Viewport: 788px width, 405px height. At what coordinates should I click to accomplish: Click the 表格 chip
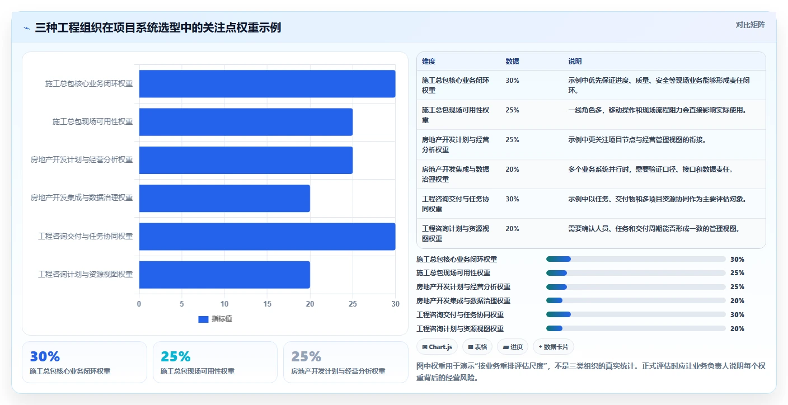tap(477, 347)
